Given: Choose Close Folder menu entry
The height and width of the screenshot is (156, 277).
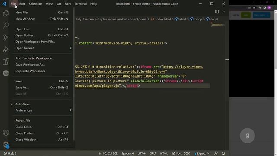Looking at the screenshot, I should coord(42,133).
